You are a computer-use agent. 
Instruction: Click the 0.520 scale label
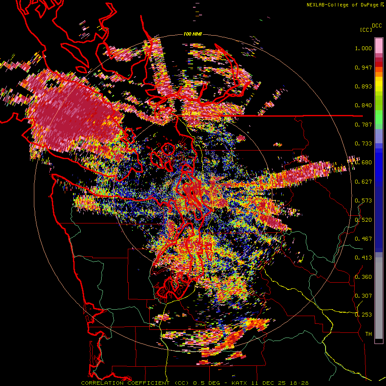click(x=363, y=220)
